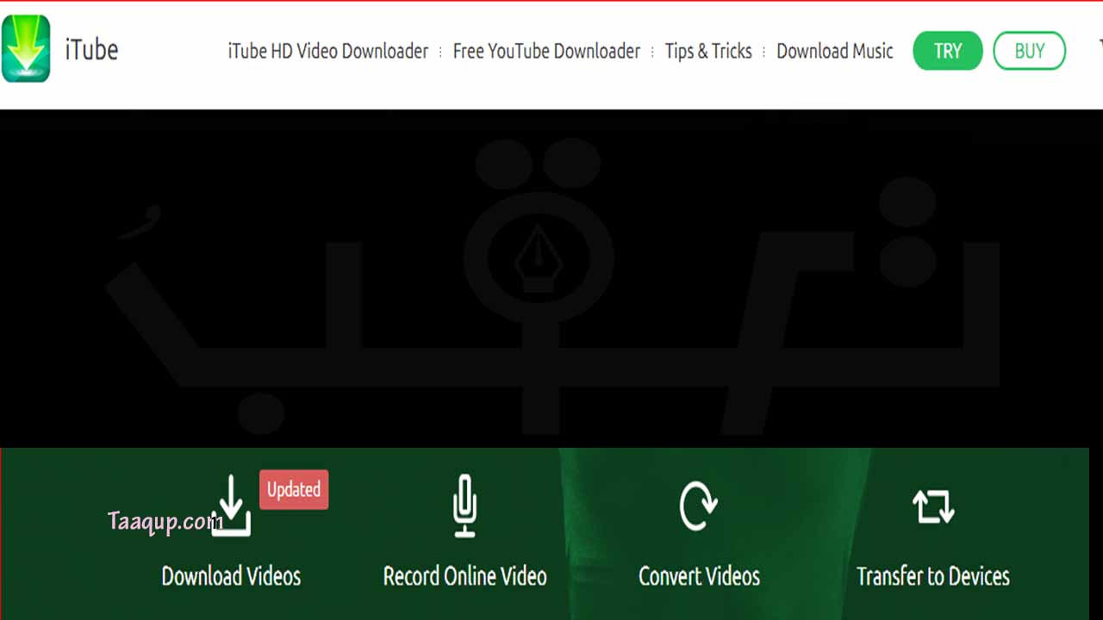Select the Transfer to Devices label
Screen dimensions: 1103x620
[933, 576]
